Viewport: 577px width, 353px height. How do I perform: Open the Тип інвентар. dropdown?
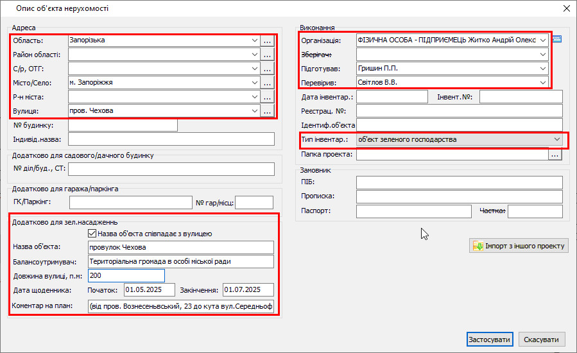point(556,139)
